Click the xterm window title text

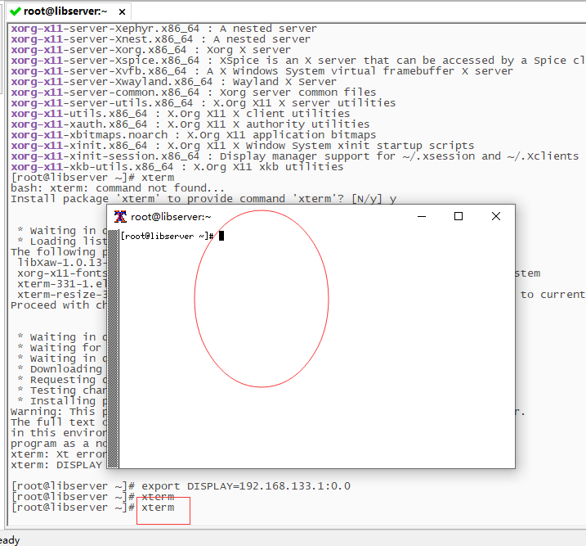(171, 217)
